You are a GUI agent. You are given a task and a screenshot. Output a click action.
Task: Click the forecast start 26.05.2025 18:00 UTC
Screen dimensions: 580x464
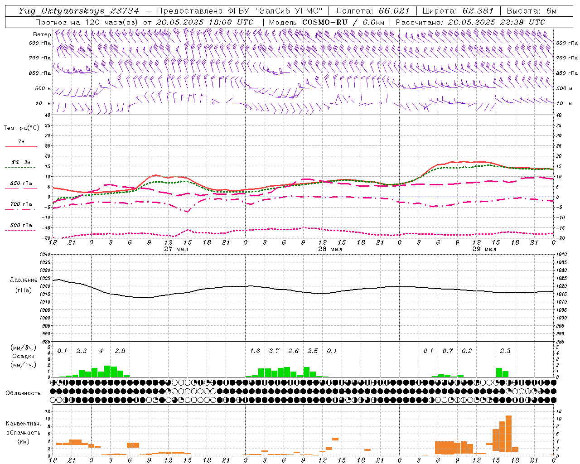coord(205,22)
